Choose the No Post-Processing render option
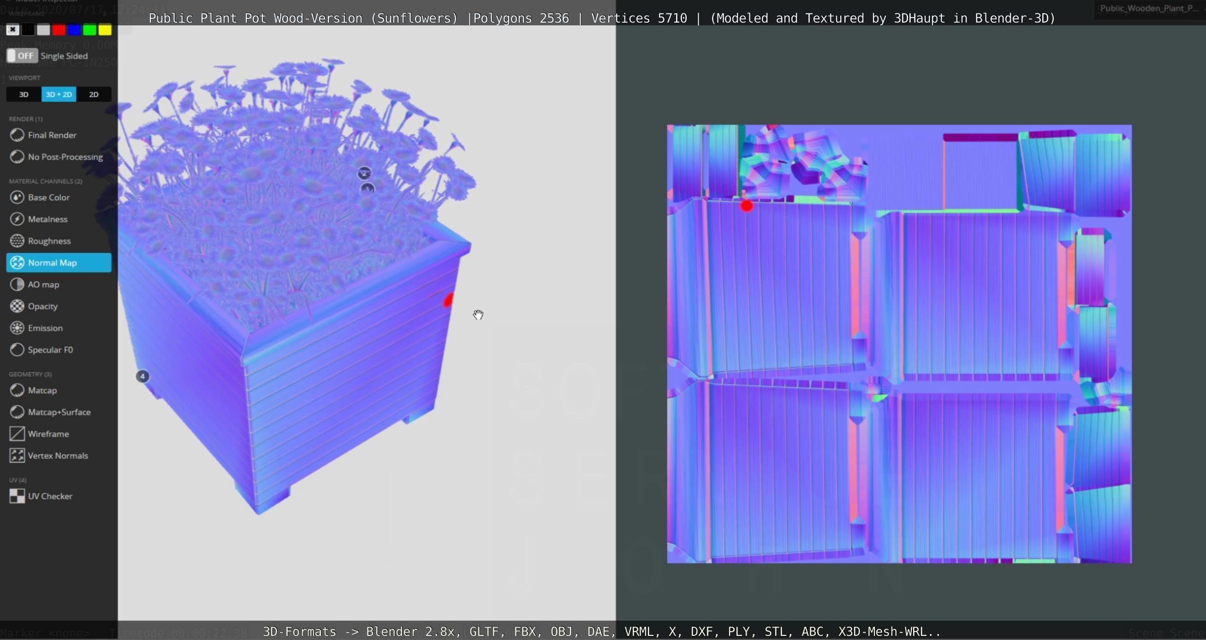The height and width of the screenshot is (640, 1206). click(65, 157)
